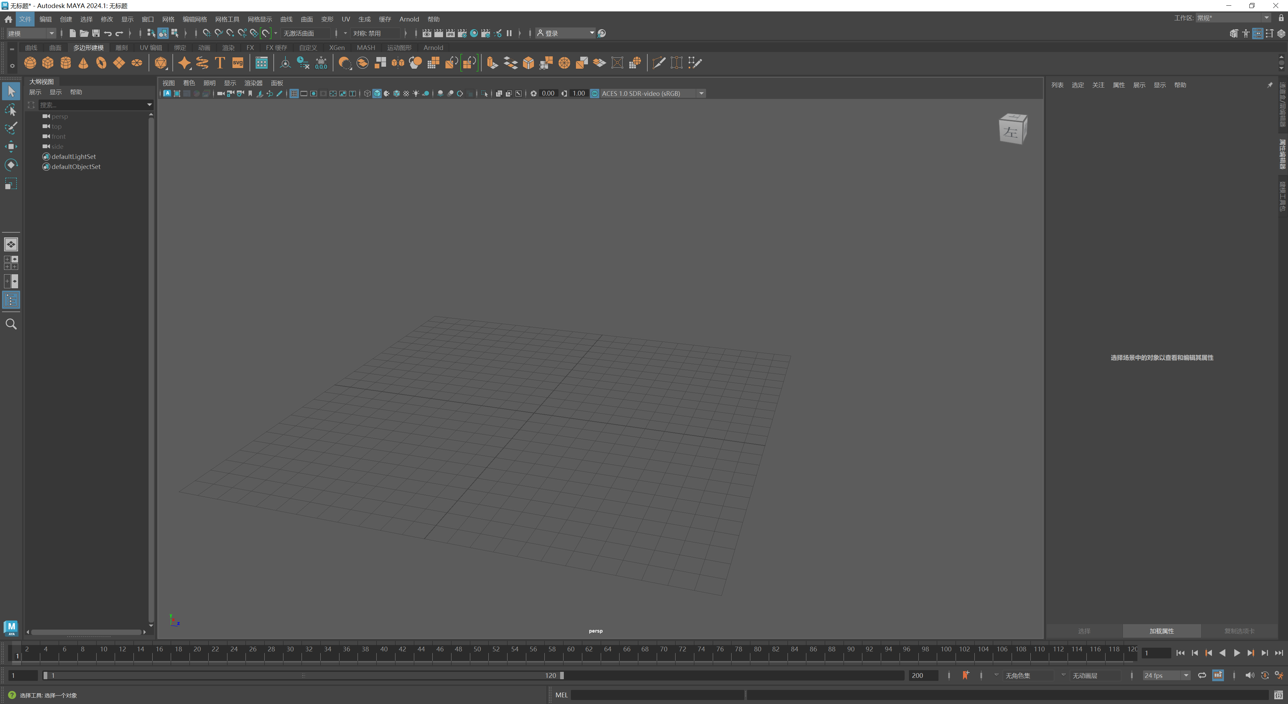
Task: Pause viewport updates using the pause icon
Action: 509,33
